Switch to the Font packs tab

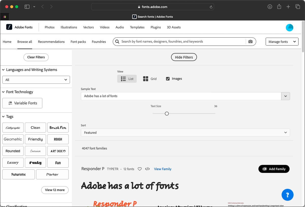point(78,41)
